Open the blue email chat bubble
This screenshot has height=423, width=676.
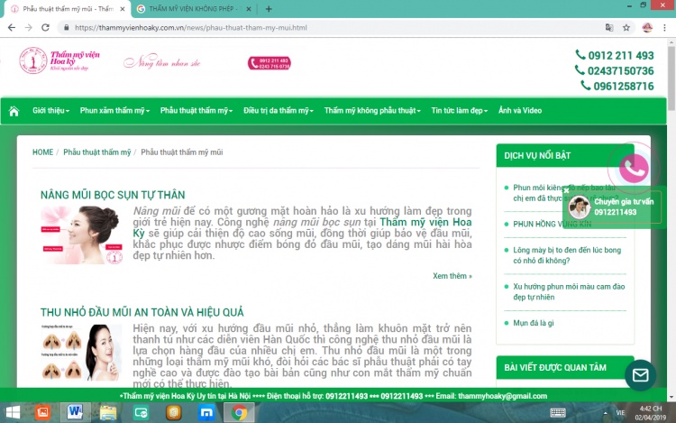click(640, 374)
